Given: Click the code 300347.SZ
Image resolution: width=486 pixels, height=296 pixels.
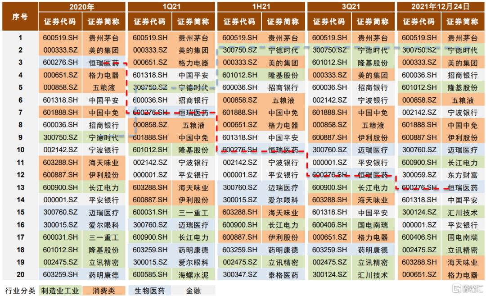Looking at the screenshot, I should point(239,274).
